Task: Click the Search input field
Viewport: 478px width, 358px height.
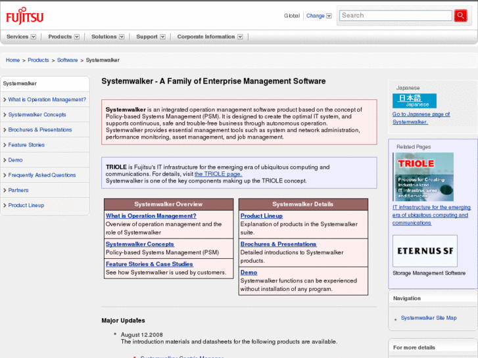Action: click(395, 16)
